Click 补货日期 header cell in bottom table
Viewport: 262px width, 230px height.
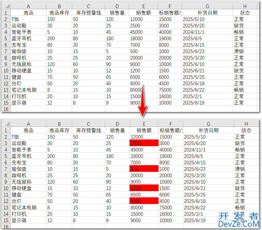pyautogui.click(x=208, y=131)
